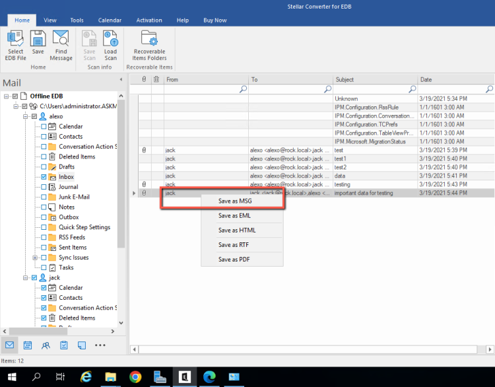Expand the Sync Issues folder

click(x=34, y=258)
